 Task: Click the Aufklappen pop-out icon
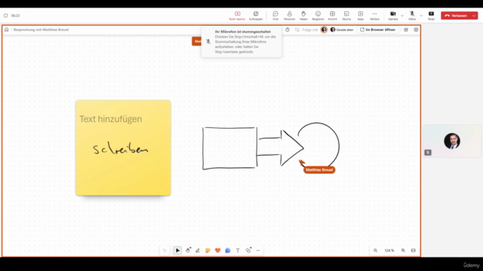(256, 16)
